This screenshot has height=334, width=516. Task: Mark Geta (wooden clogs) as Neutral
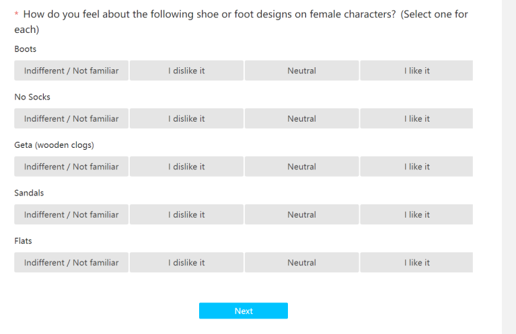pos(302,167)
